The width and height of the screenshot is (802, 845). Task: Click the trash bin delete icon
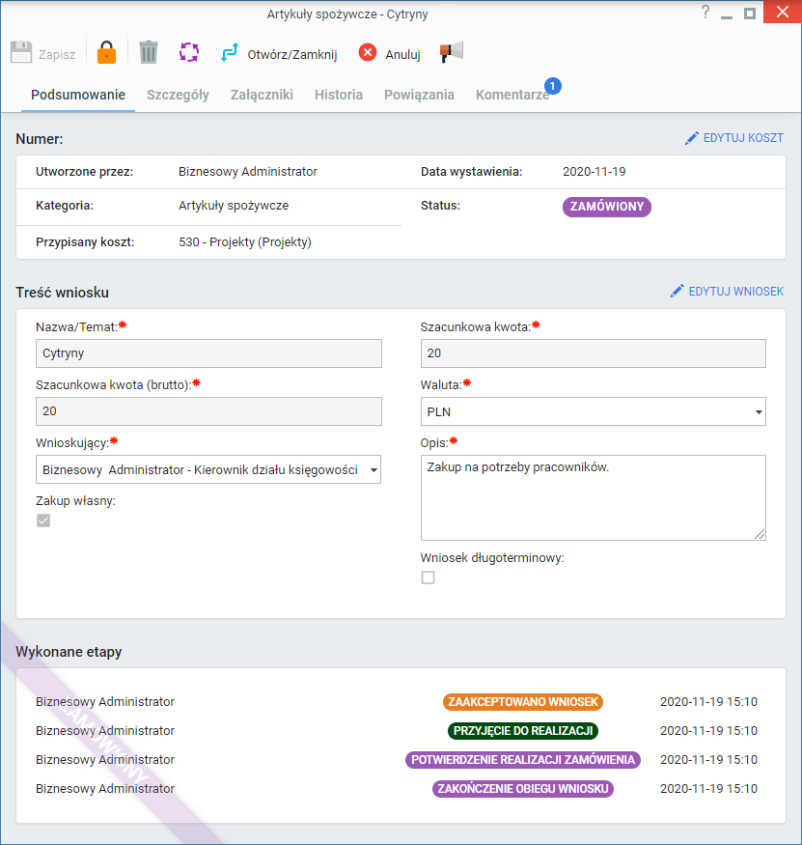click(x=148, y=52)
